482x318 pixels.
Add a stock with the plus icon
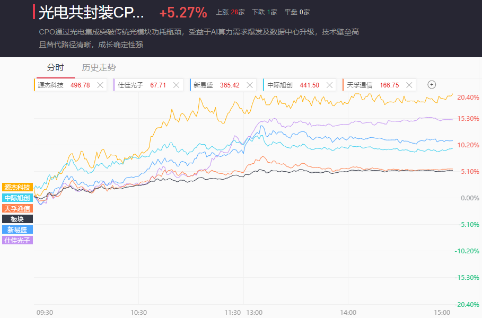432,85
